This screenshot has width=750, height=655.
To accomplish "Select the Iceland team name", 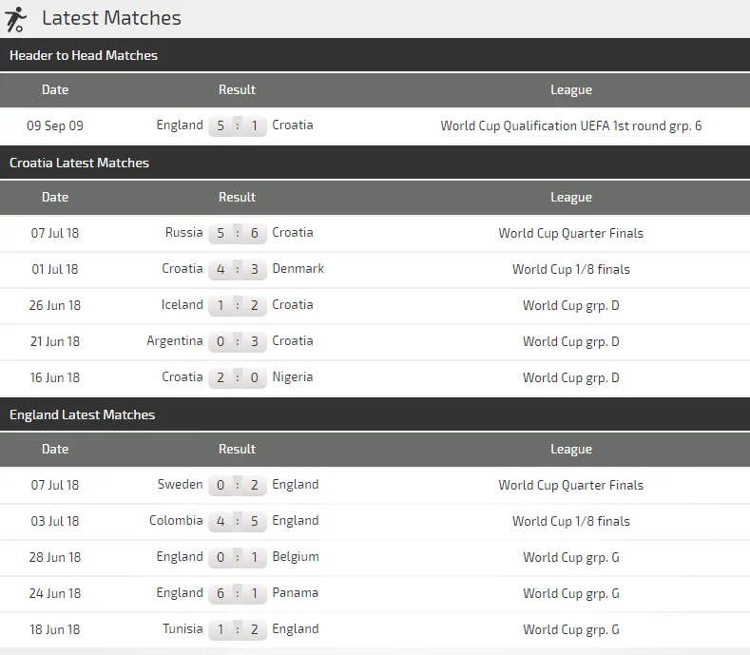I will click(x=182, y=305).
